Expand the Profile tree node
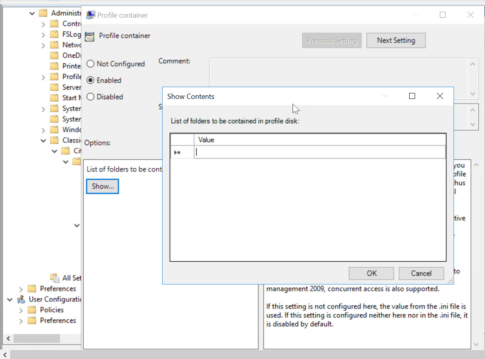 pyautogui.click(x=43, y=77)
